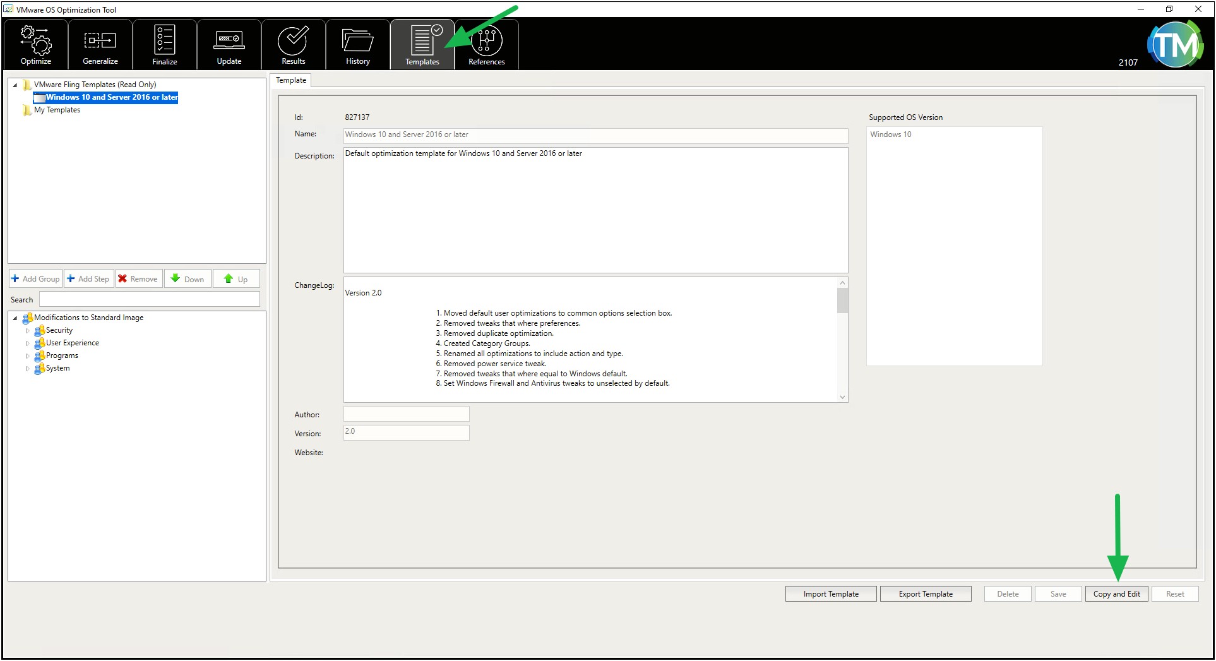
Task: Open the Update section
Action: click(x=229, y=44)
